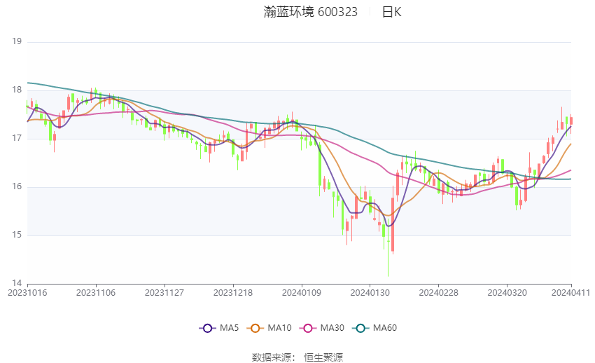This screenshot has height=363, width=595.
Task: Click the orange MA10 legend circle marker
Action: click(x=255, y=327)
